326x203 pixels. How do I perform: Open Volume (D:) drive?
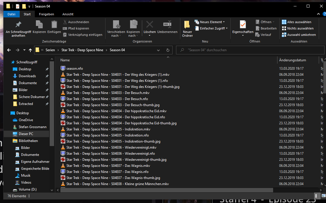click(27, 189)
